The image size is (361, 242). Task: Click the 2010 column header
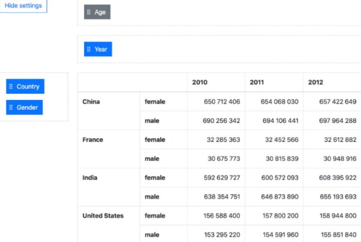(200, 82)
